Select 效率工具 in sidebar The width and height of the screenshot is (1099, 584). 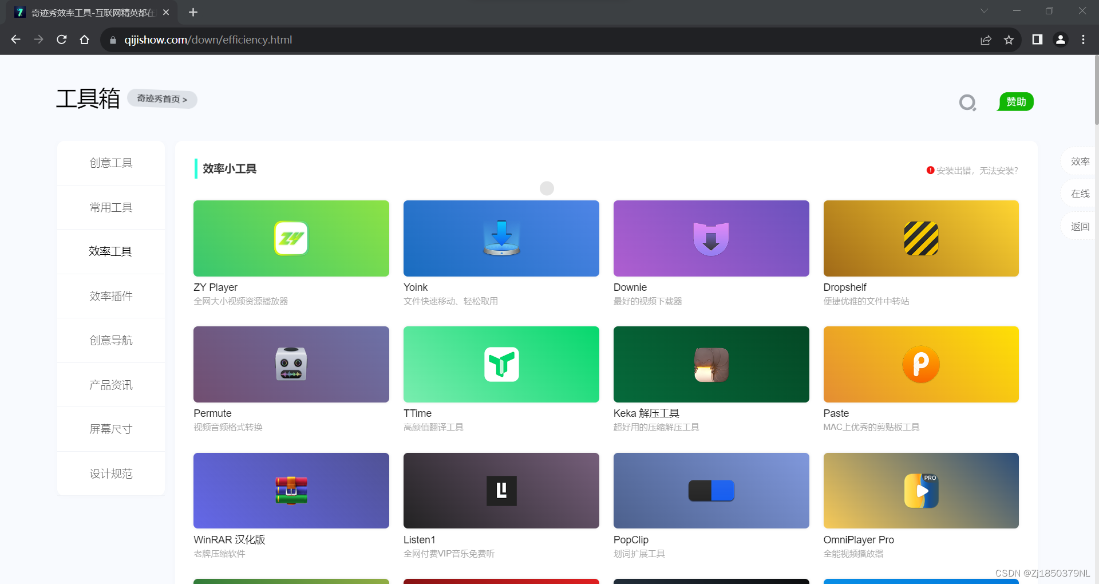[111, 251]
